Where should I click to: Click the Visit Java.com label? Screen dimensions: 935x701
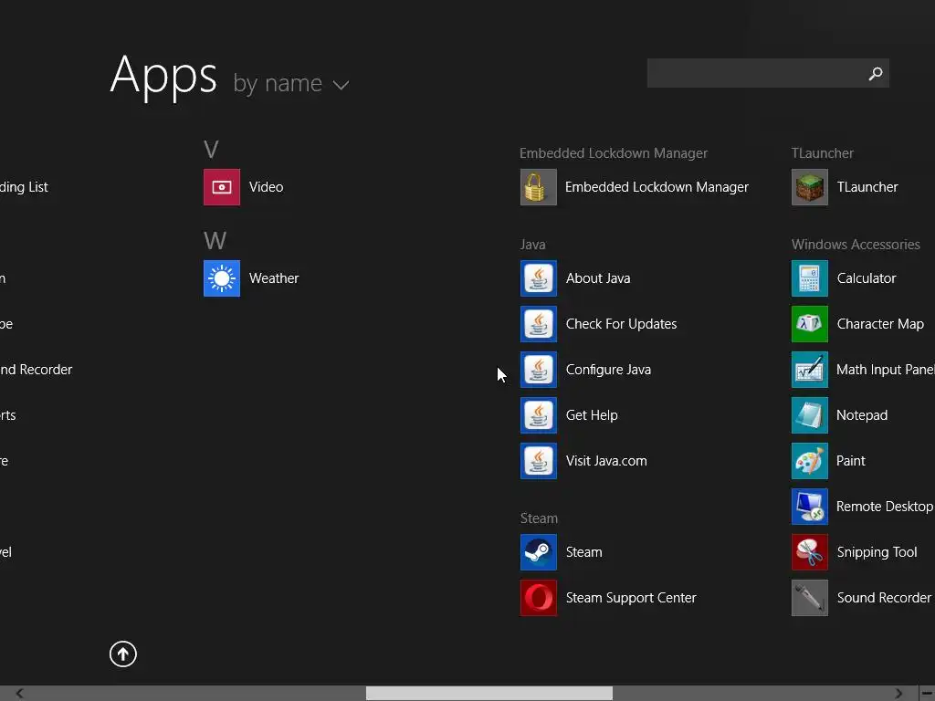coord(606,461)
